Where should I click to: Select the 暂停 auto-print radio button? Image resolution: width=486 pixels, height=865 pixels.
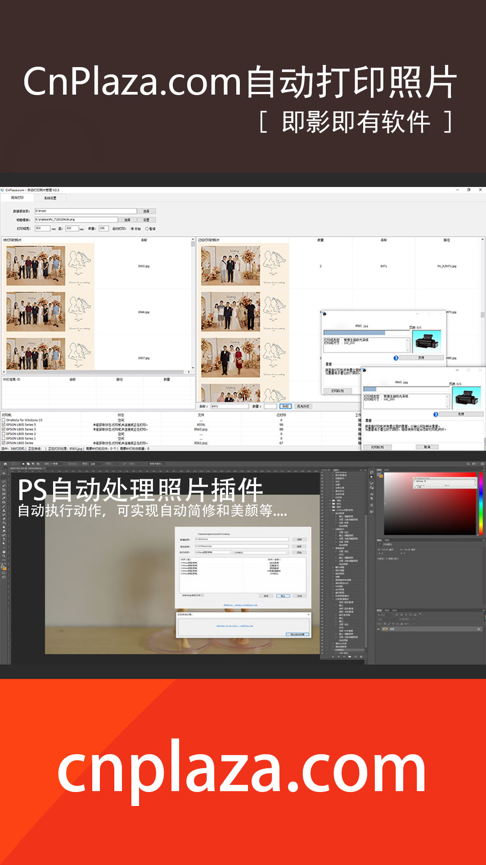(147, 229)
